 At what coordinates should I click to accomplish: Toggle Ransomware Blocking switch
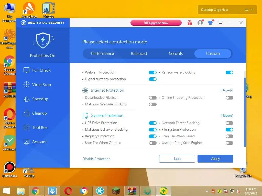[x=230, y=72]
